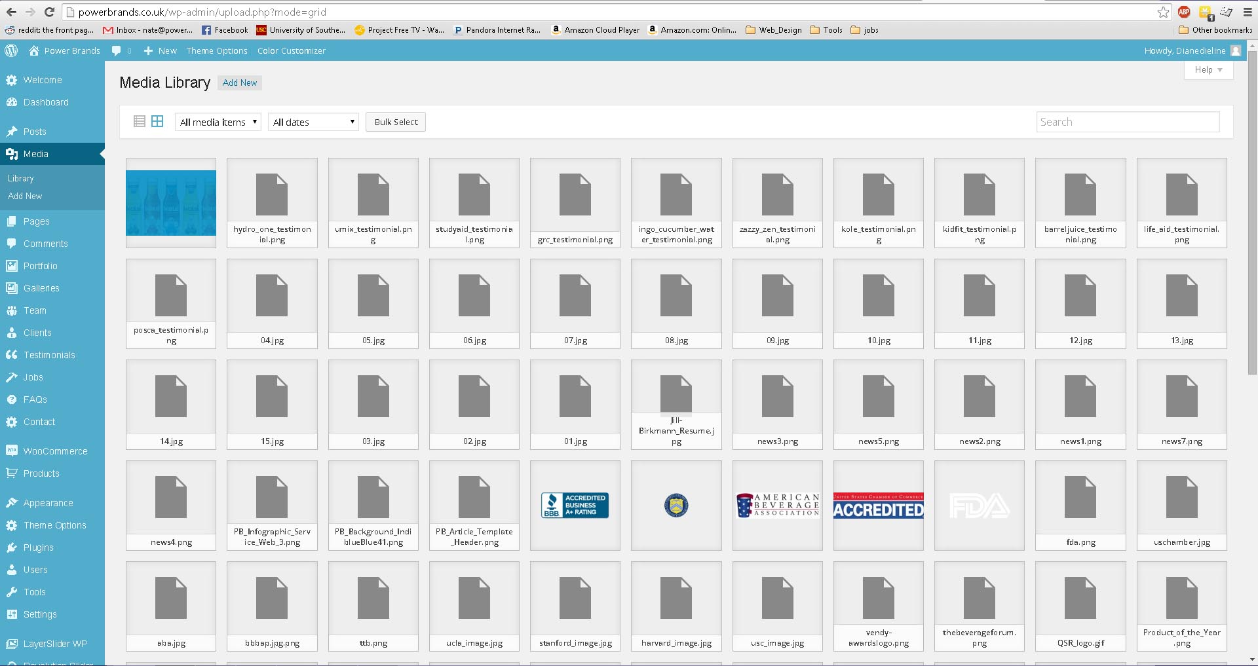Open Theme Options in admin bar
The height and width of the screenshot is (666, 1258).
coord(217,50)
